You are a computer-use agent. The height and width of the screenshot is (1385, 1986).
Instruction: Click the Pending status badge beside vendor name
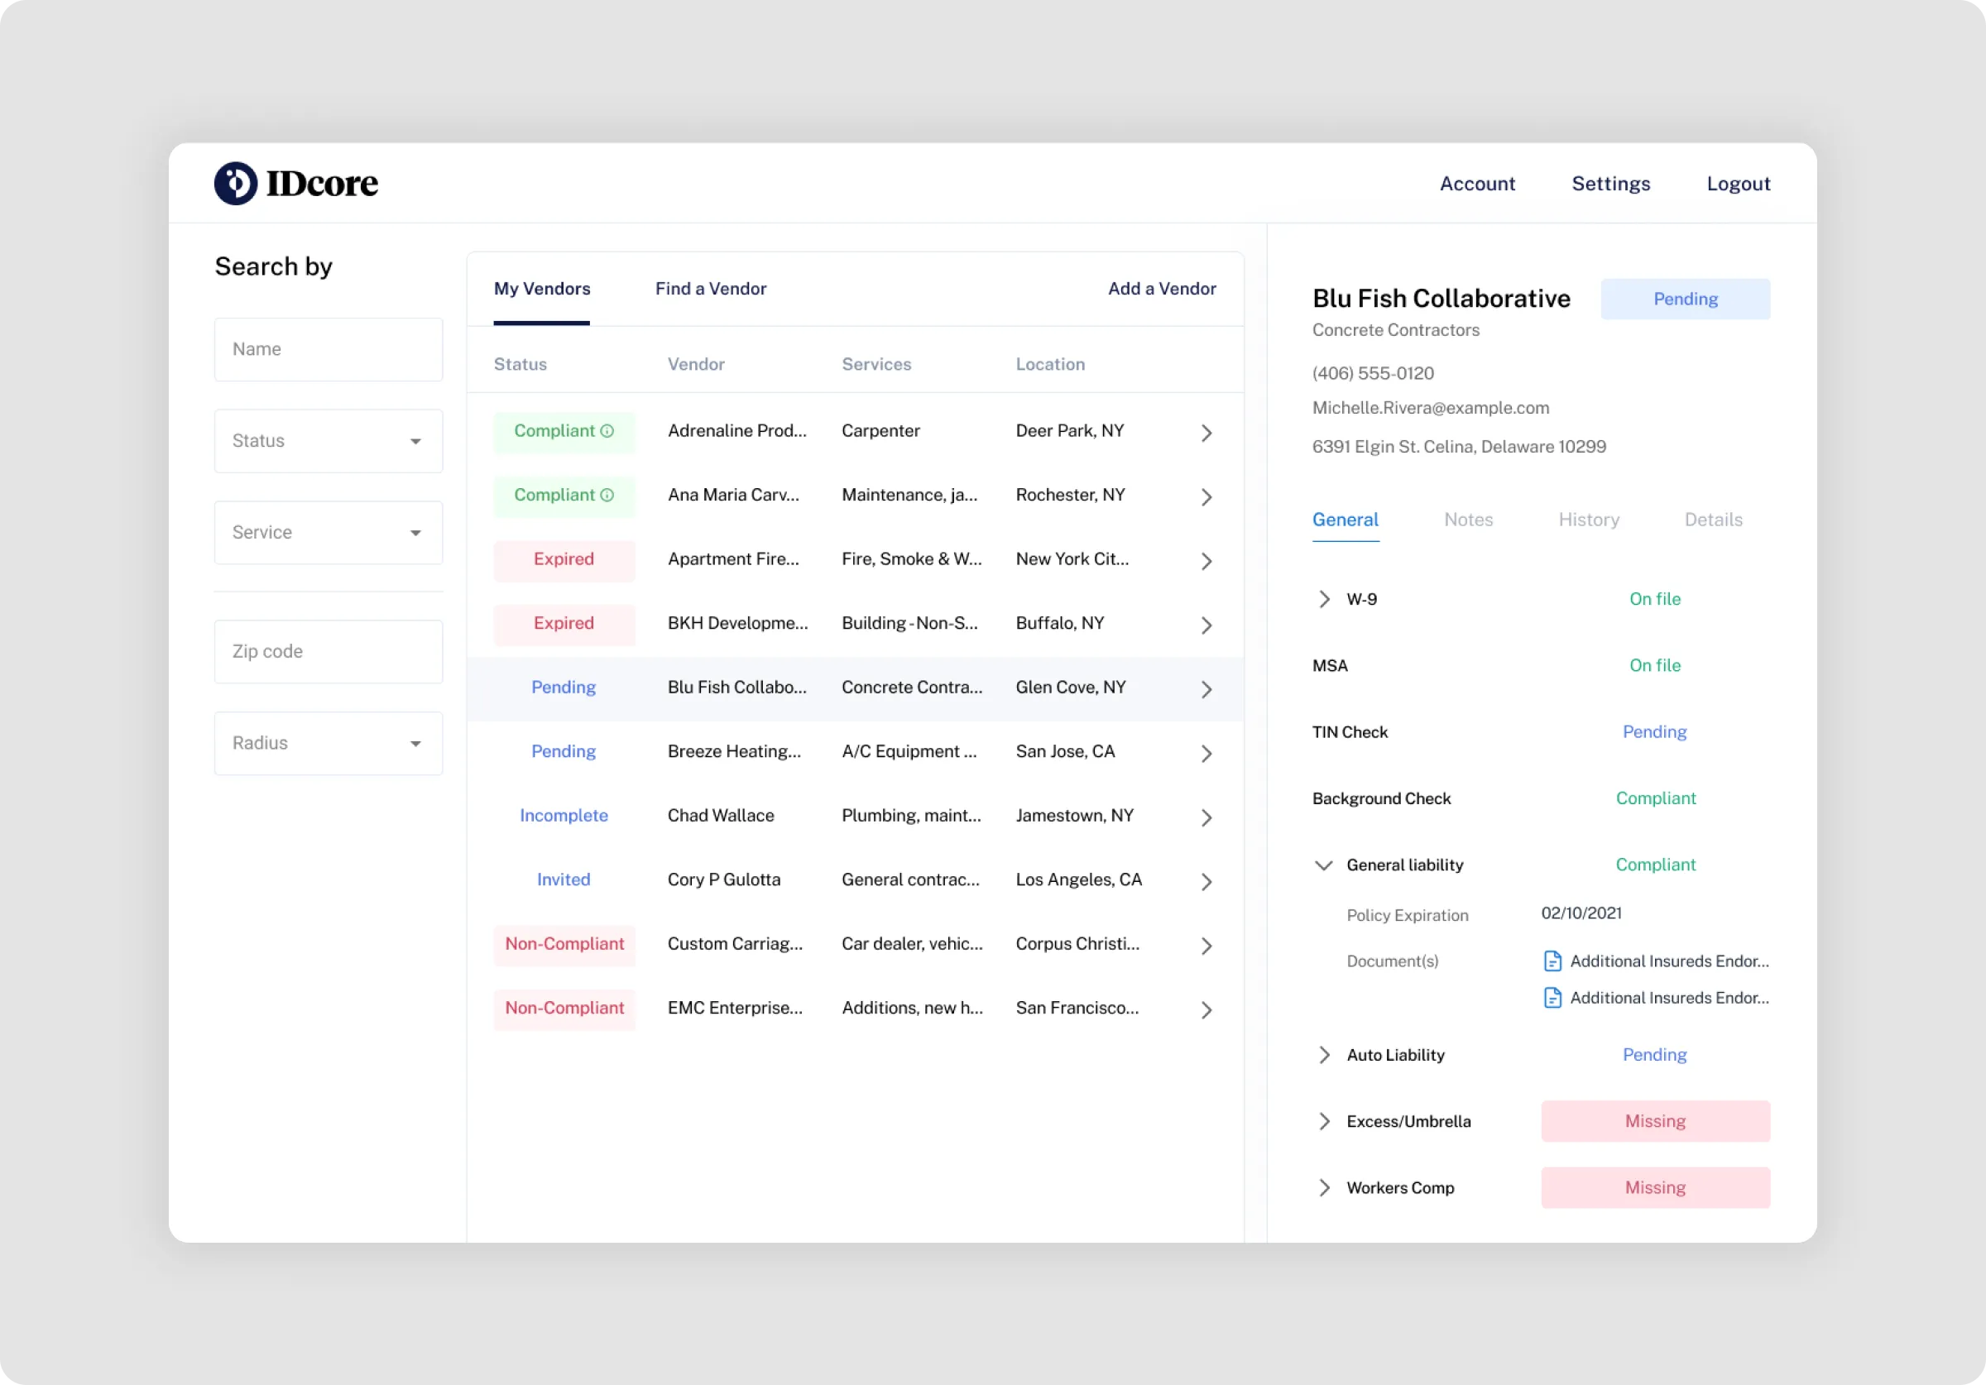click(x=1684, y=300)
